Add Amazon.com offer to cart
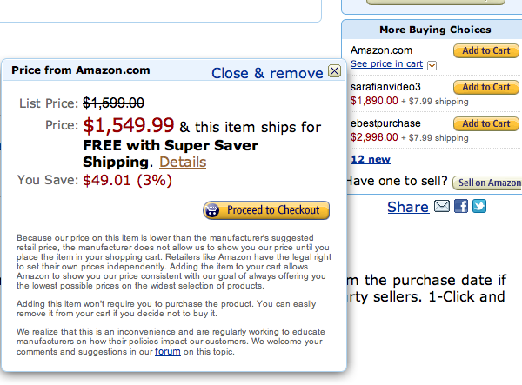This screenshot has width=522, height=385. [x=485, y=51]
